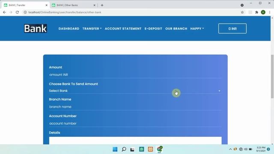Open the browser extensions puzzle icon

click(x=257, y=12)
